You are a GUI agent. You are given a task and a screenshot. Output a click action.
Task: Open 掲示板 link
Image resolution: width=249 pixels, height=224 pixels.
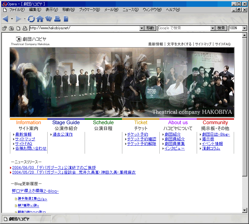tap(208, 139)
